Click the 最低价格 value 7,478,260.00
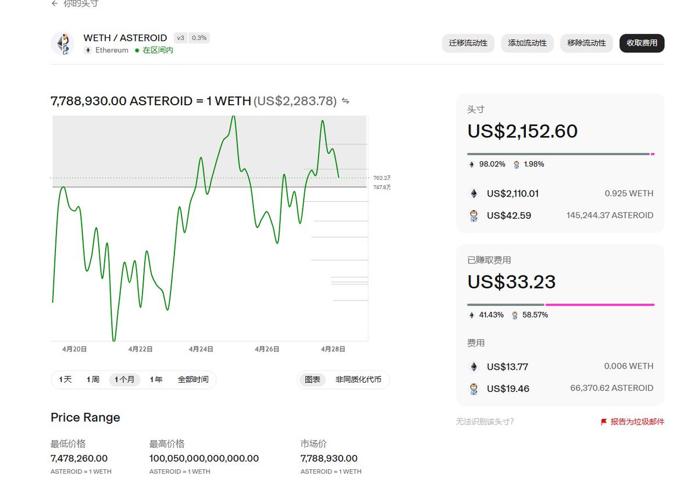Image resolution: width=698 pixels, height=489 pixels. pyautogui.click(x=79, y=459)
